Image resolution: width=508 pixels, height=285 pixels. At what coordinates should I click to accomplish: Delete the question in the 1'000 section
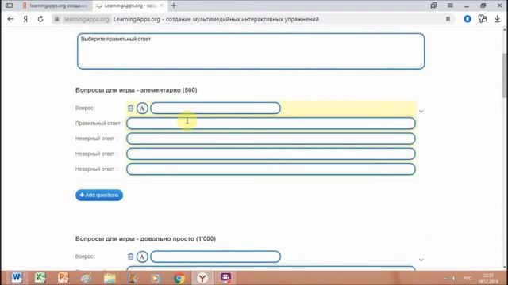tap(130, 256)
